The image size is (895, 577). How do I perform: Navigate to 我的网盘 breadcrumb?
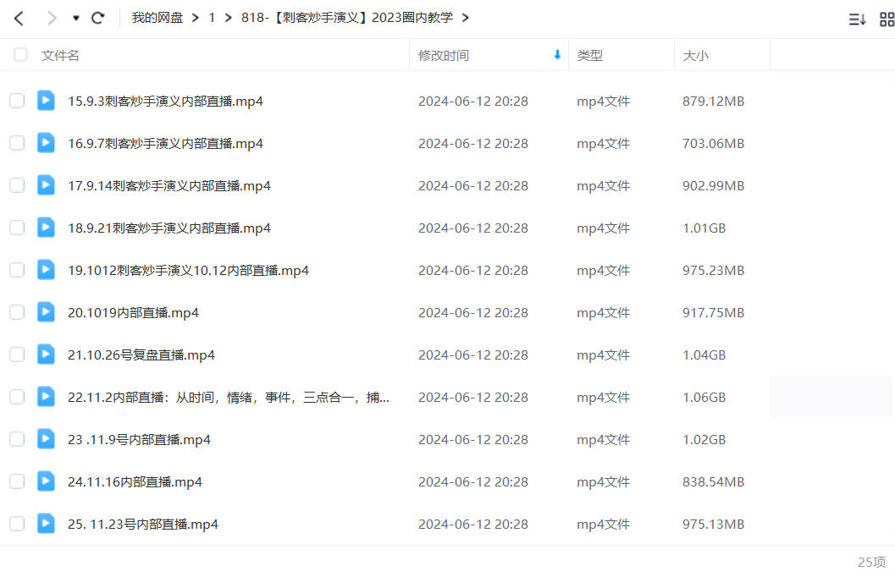point(157,18)
